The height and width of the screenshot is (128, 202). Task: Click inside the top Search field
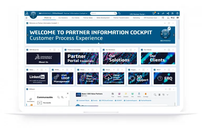[x=103, y=13]
